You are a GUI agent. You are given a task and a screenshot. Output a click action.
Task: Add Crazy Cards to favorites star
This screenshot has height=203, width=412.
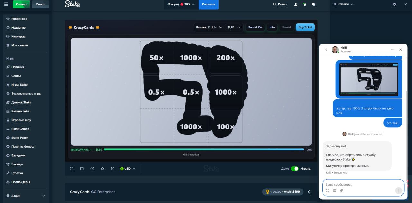coord(102,169)
